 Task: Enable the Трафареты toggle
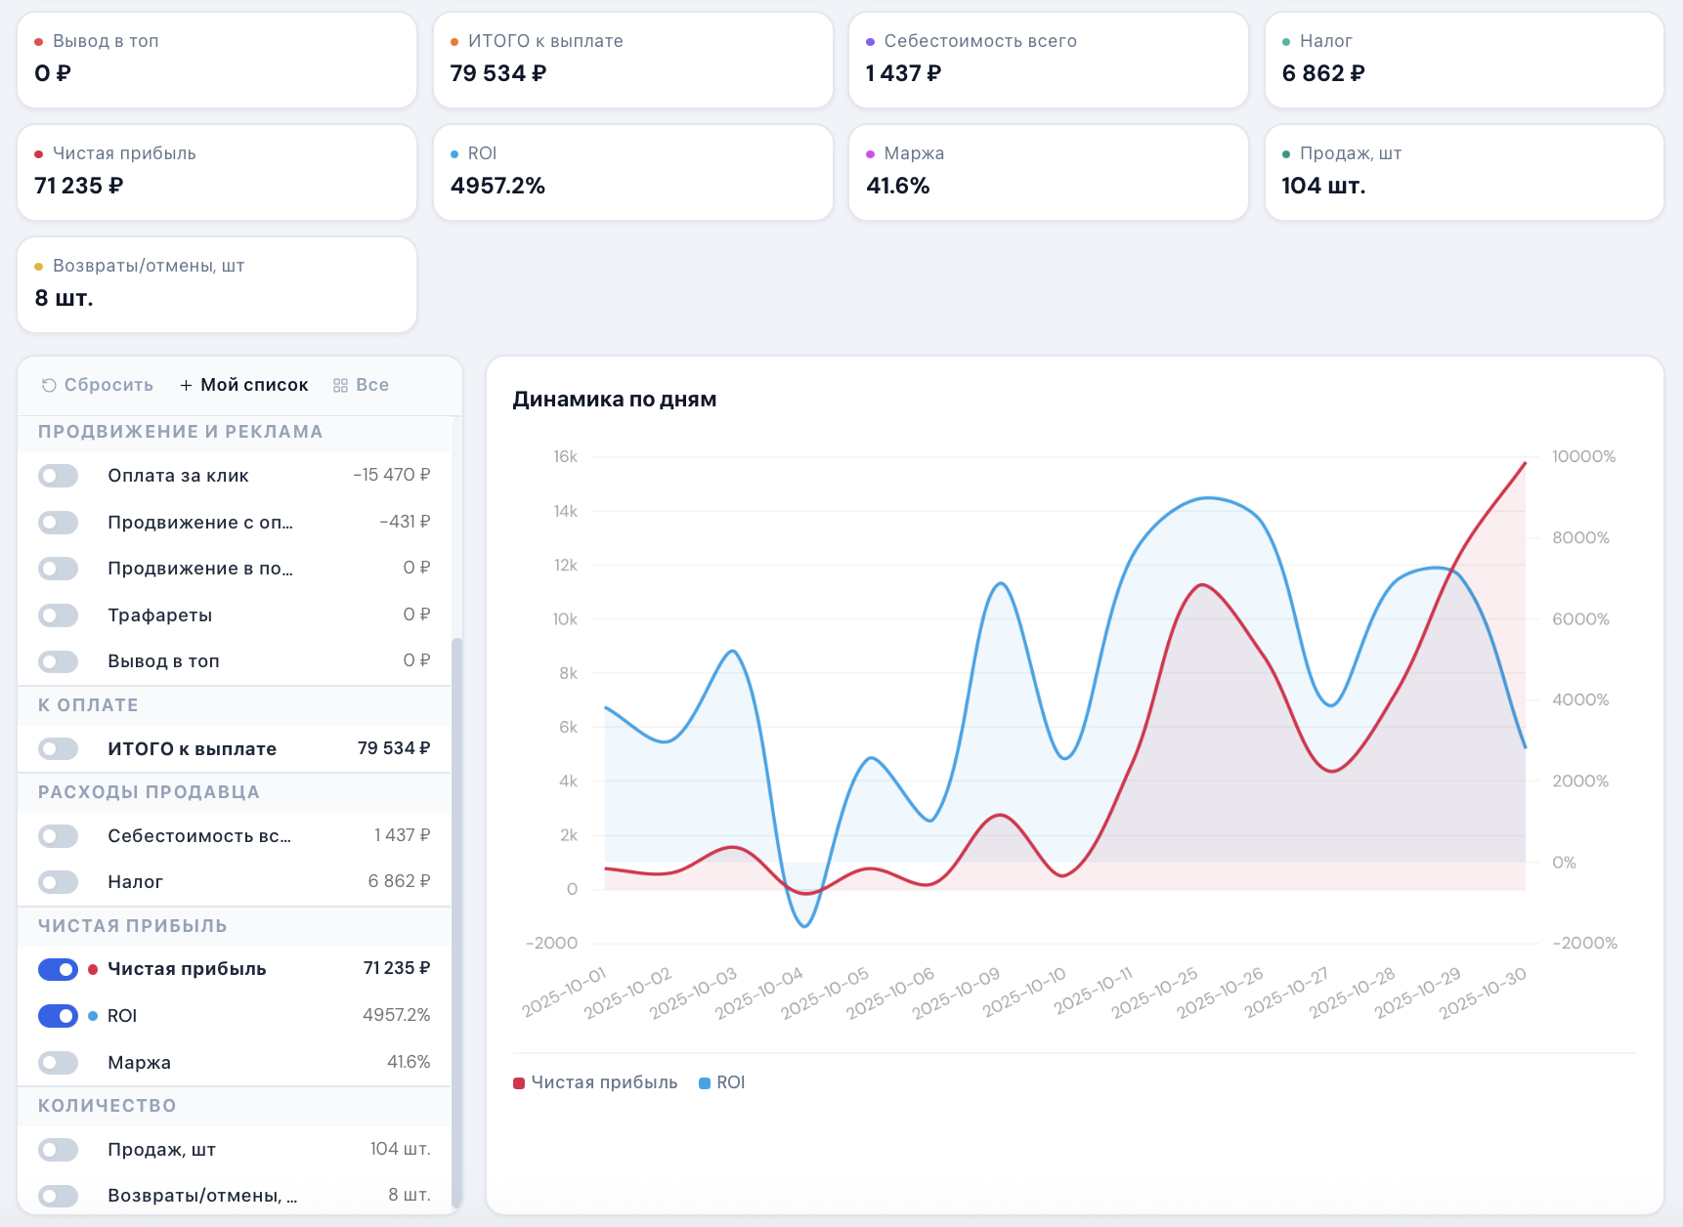point(59,615)
